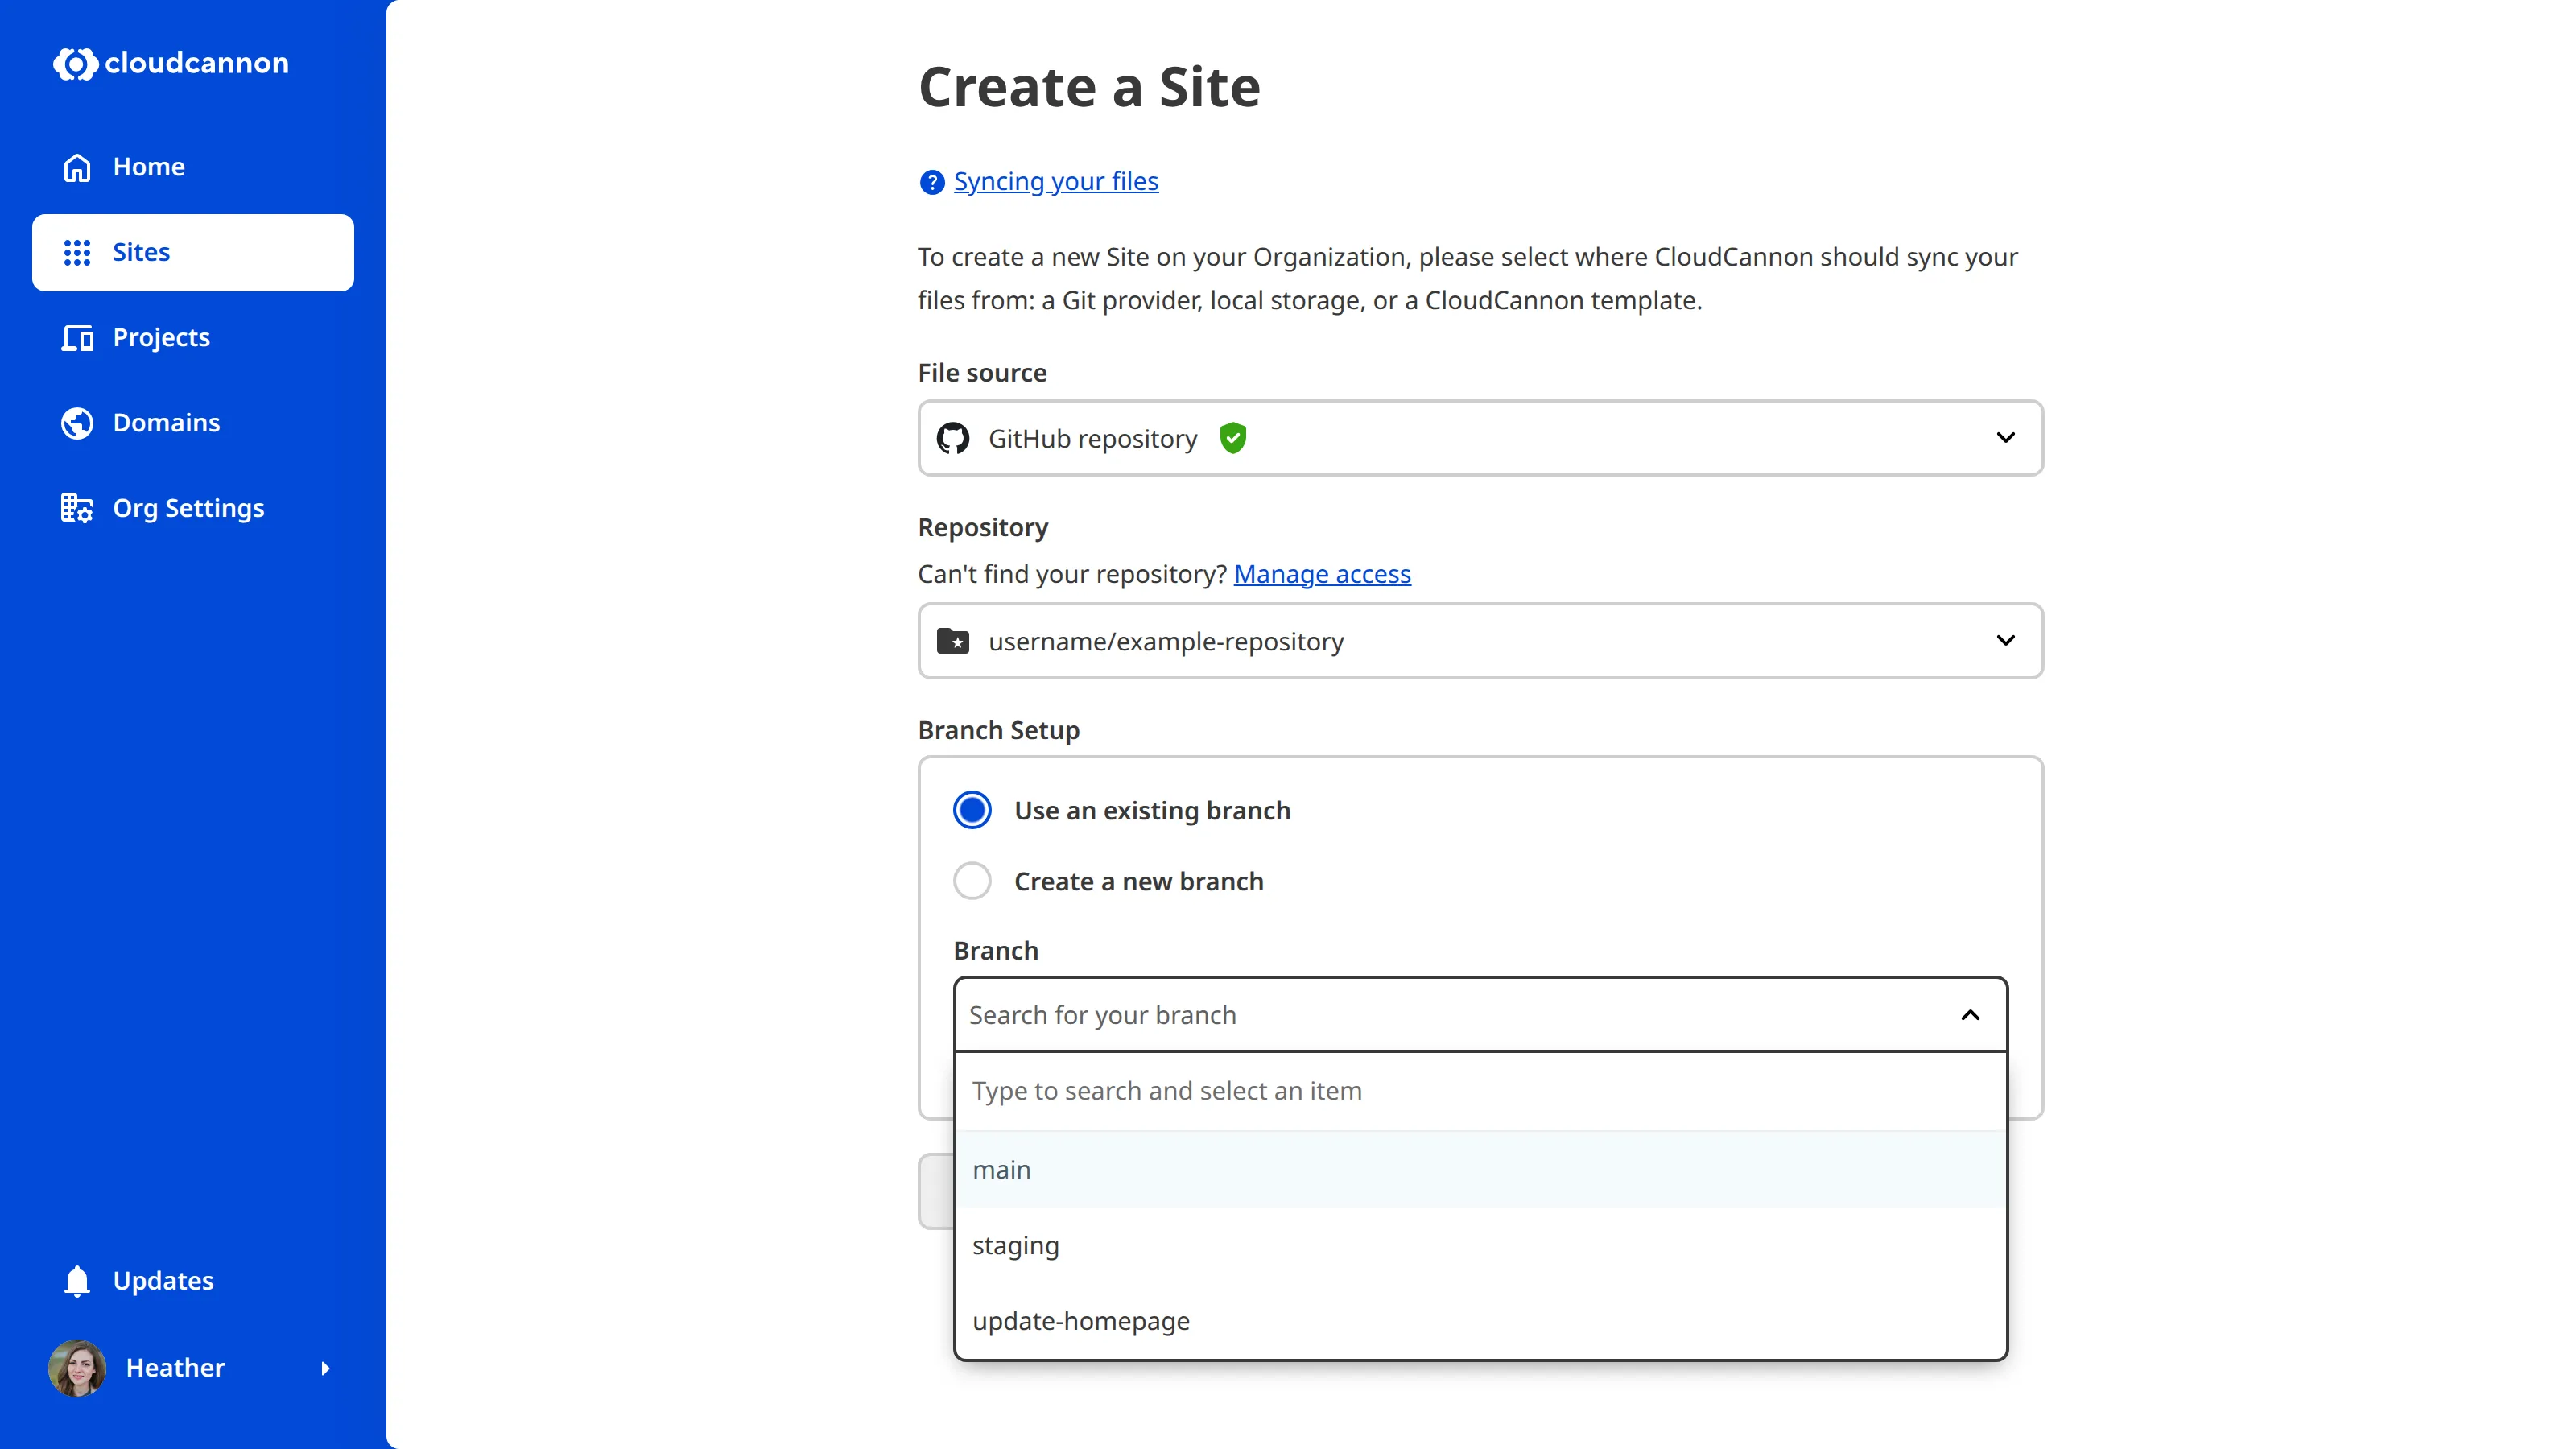Image resolution: width=2576 pixels, height=1449 pixels.
Task: Select the Home icon in the sidebar
Action: click(x=76, y=167)
